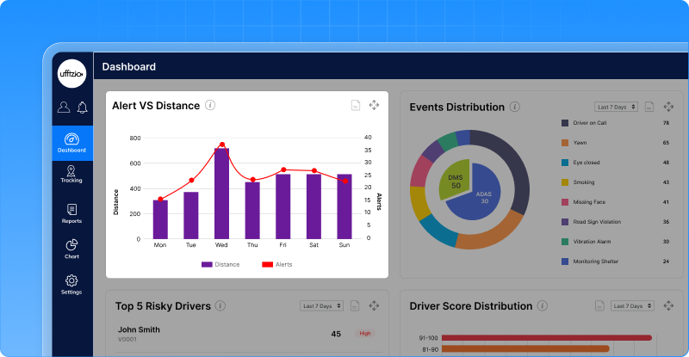The image size is (689, 357).
Task: Open Events Distribution Last 7 Days dropdown
Action: click(617, 107)
